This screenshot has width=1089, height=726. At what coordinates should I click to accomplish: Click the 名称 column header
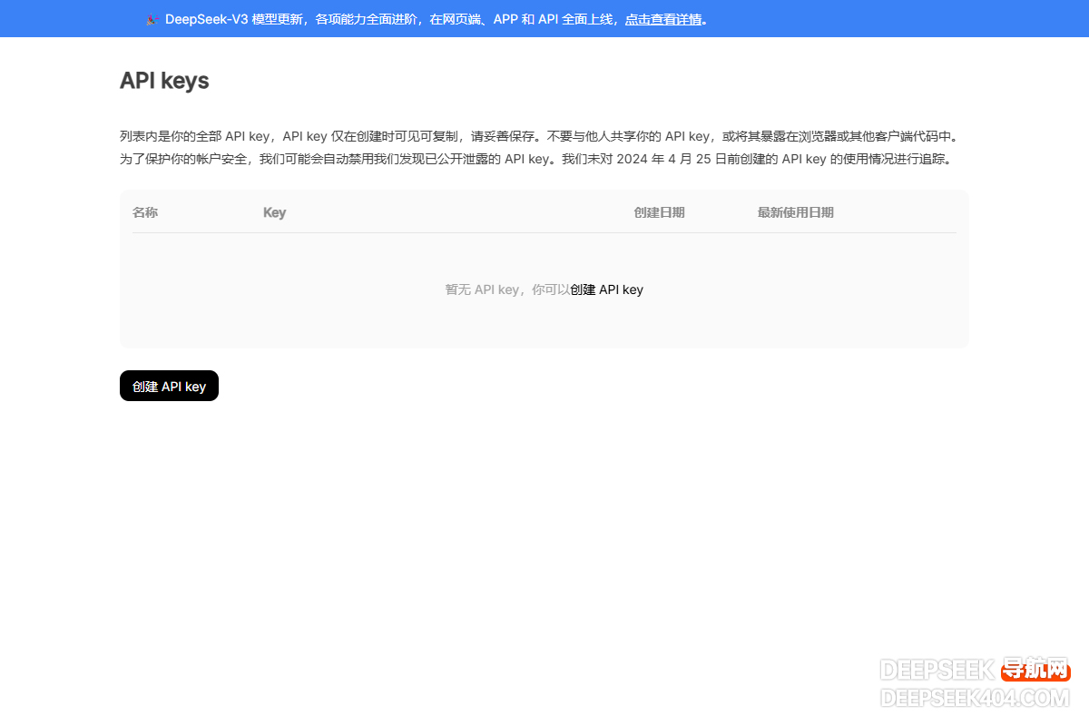click(145, 212)
